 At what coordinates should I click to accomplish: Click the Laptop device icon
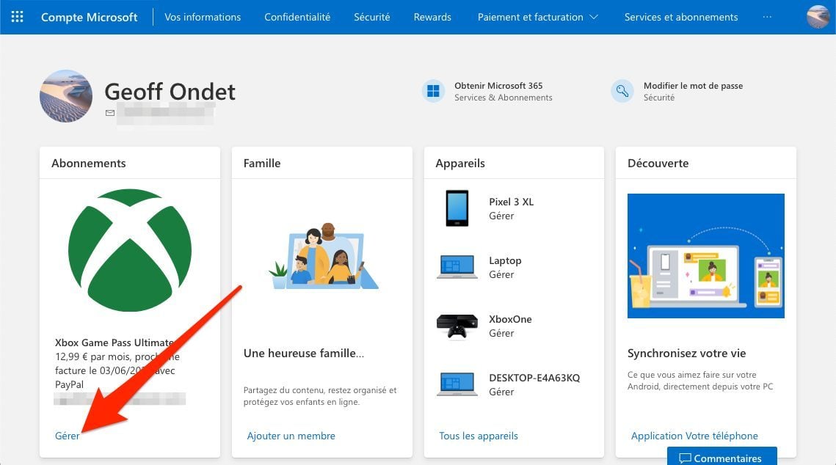click(x=457, y=267)
